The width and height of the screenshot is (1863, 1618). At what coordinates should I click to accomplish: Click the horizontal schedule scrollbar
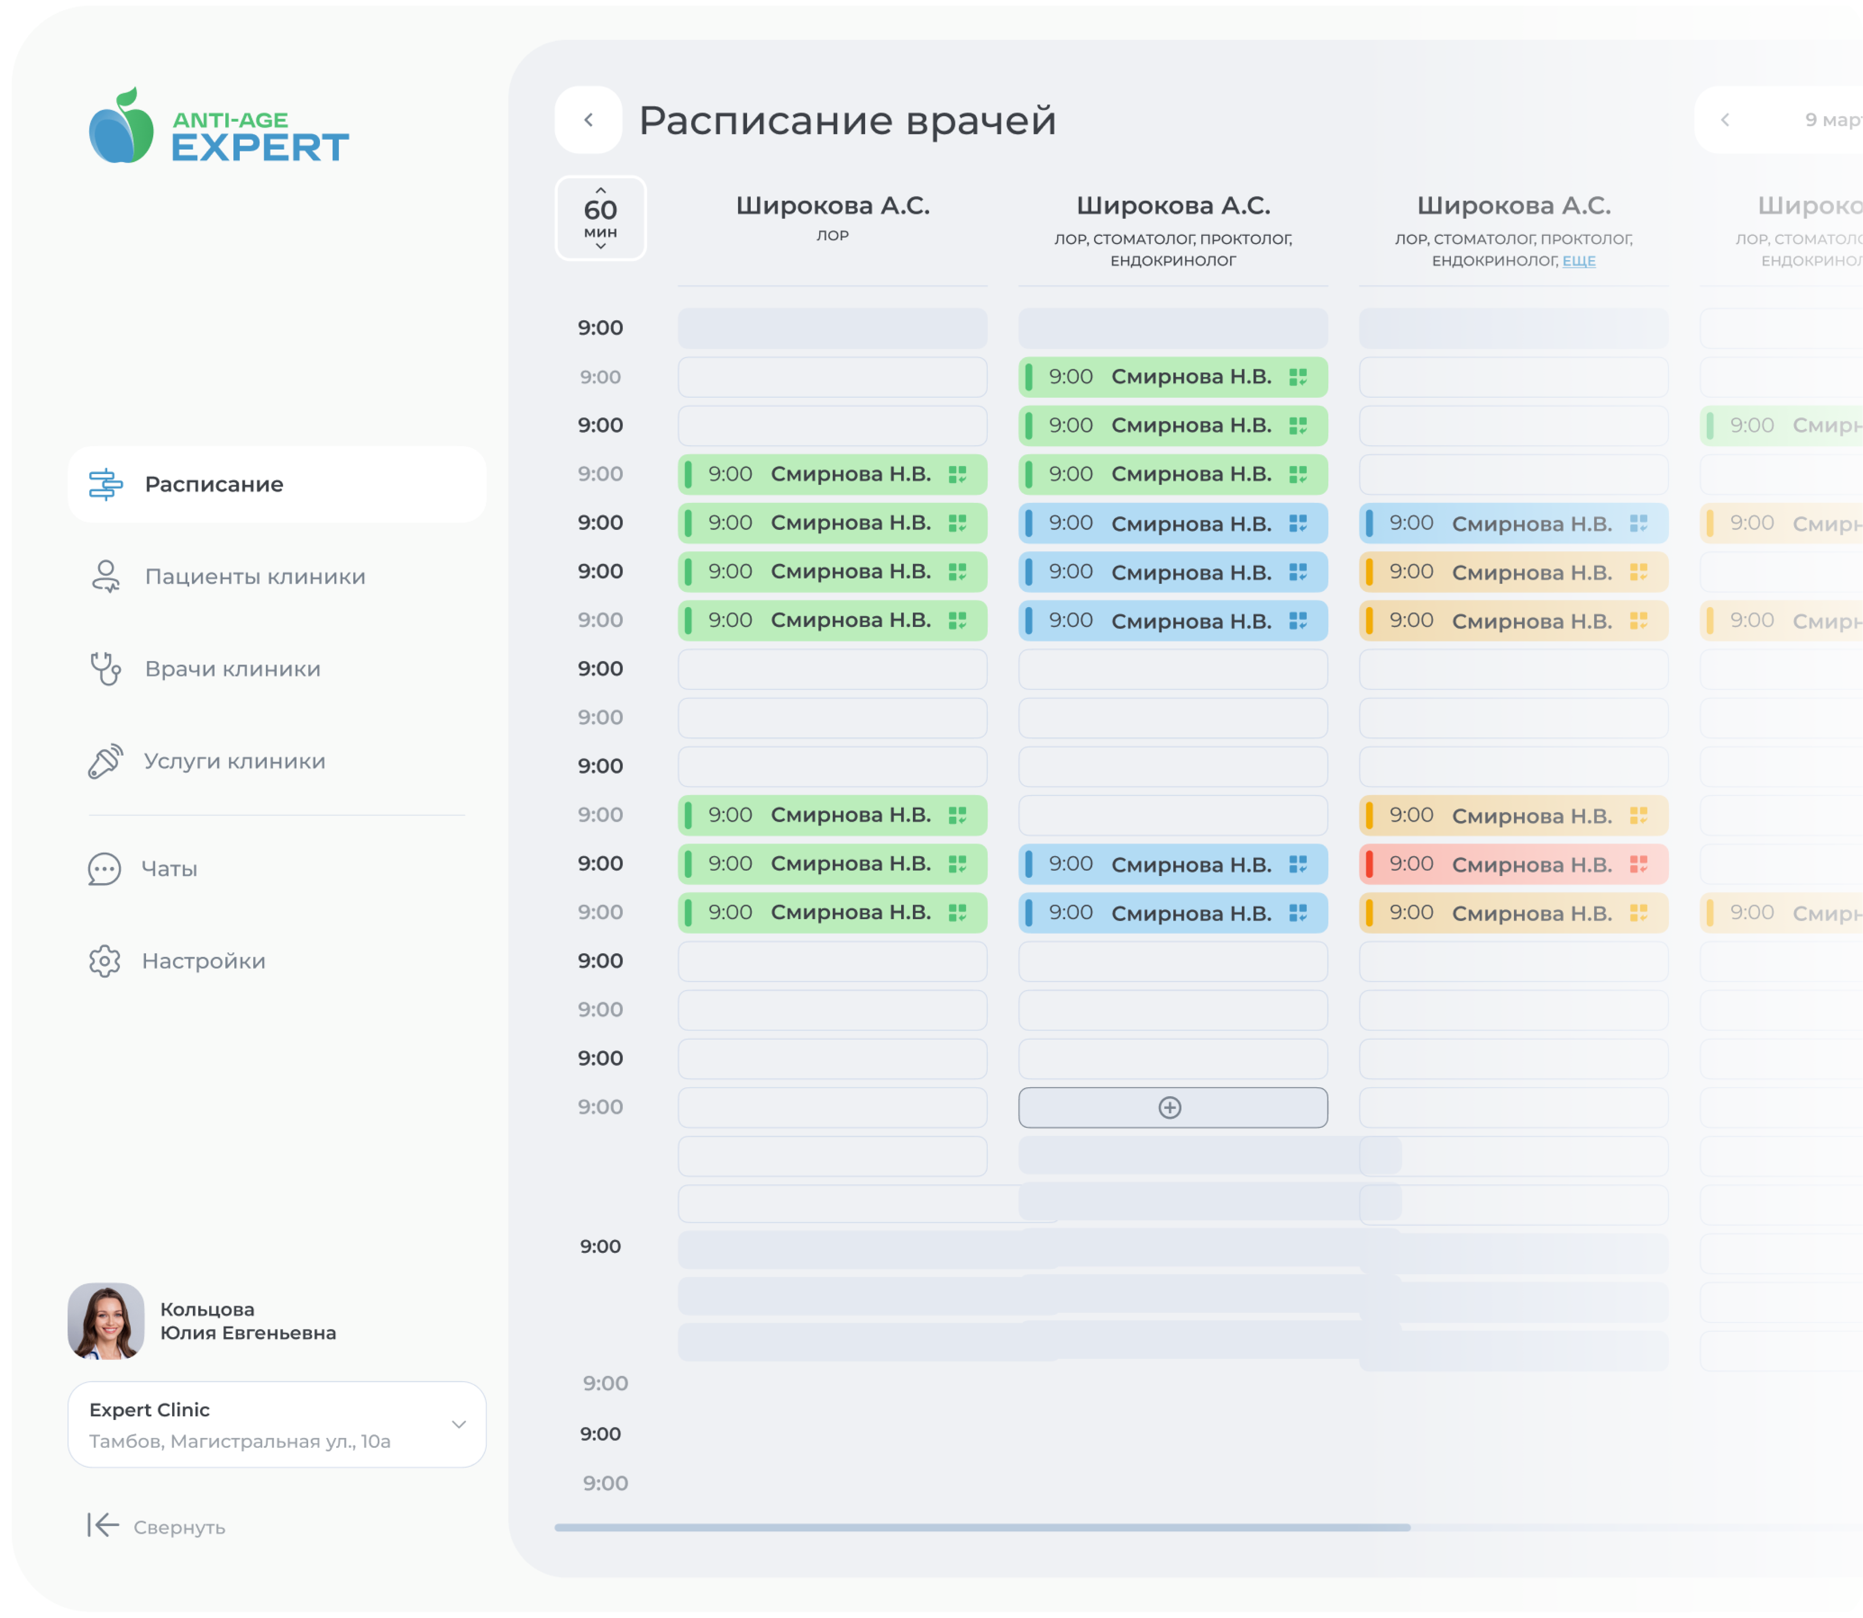coord(982,1528)
